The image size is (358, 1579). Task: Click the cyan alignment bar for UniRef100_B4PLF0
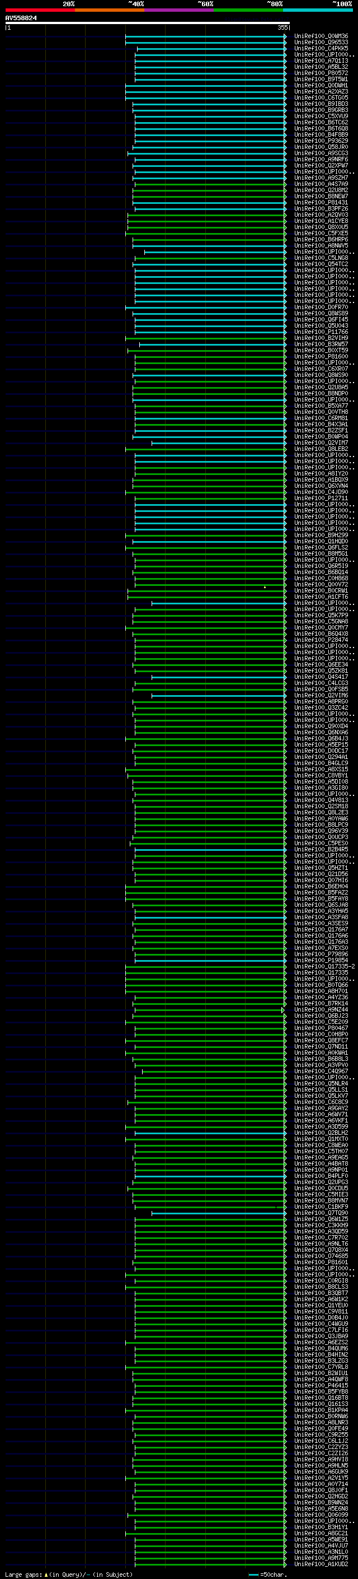pyautogui.click(x=210, y=1176)
